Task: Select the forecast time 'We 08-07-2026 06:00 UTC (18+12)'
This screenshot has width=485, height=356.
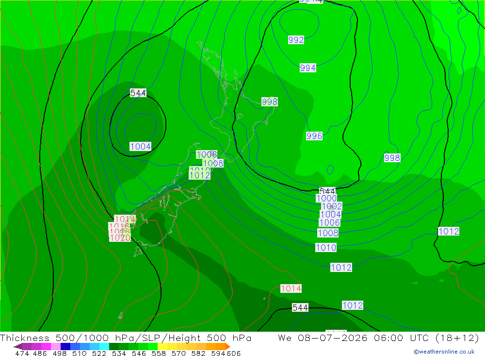Action: coord(378,338)
